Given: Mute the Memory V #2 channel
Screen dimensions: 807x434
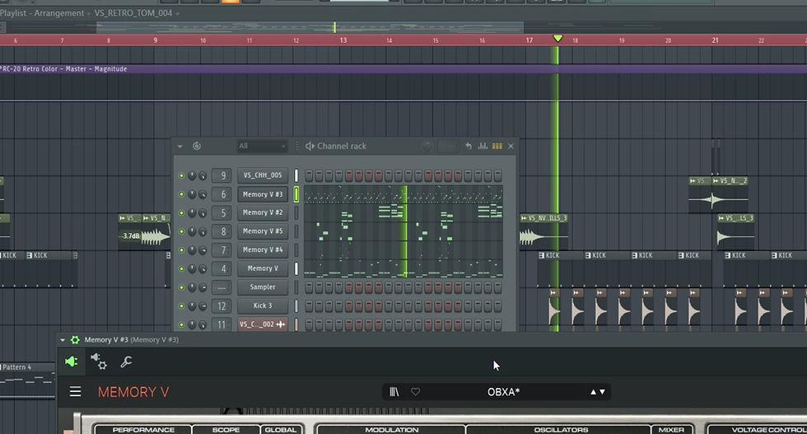Looking at the screenshot, I should click(x=181, y=212).
